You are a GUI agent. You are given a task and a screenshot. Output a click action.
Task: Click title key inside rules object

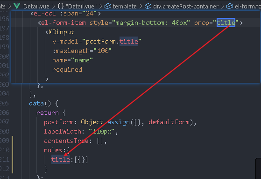click(61, 159)
